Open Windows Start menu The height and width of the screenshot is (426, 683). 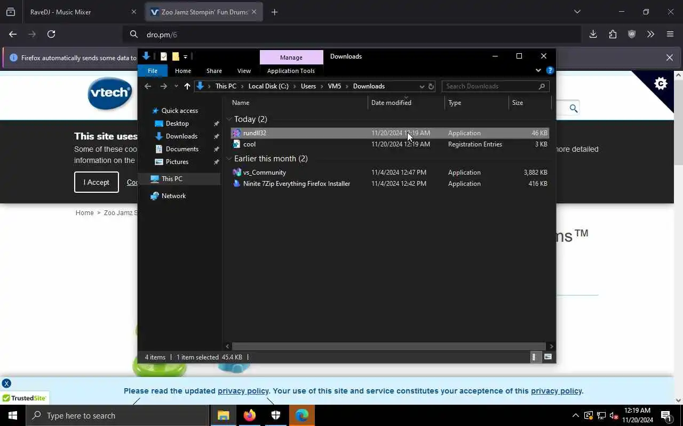click(x=13, y=415)
